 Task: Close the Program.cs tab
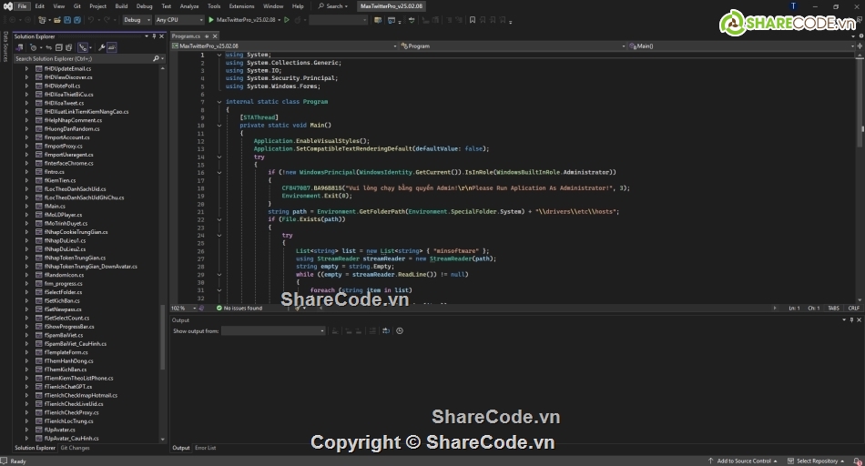(215, 36)
